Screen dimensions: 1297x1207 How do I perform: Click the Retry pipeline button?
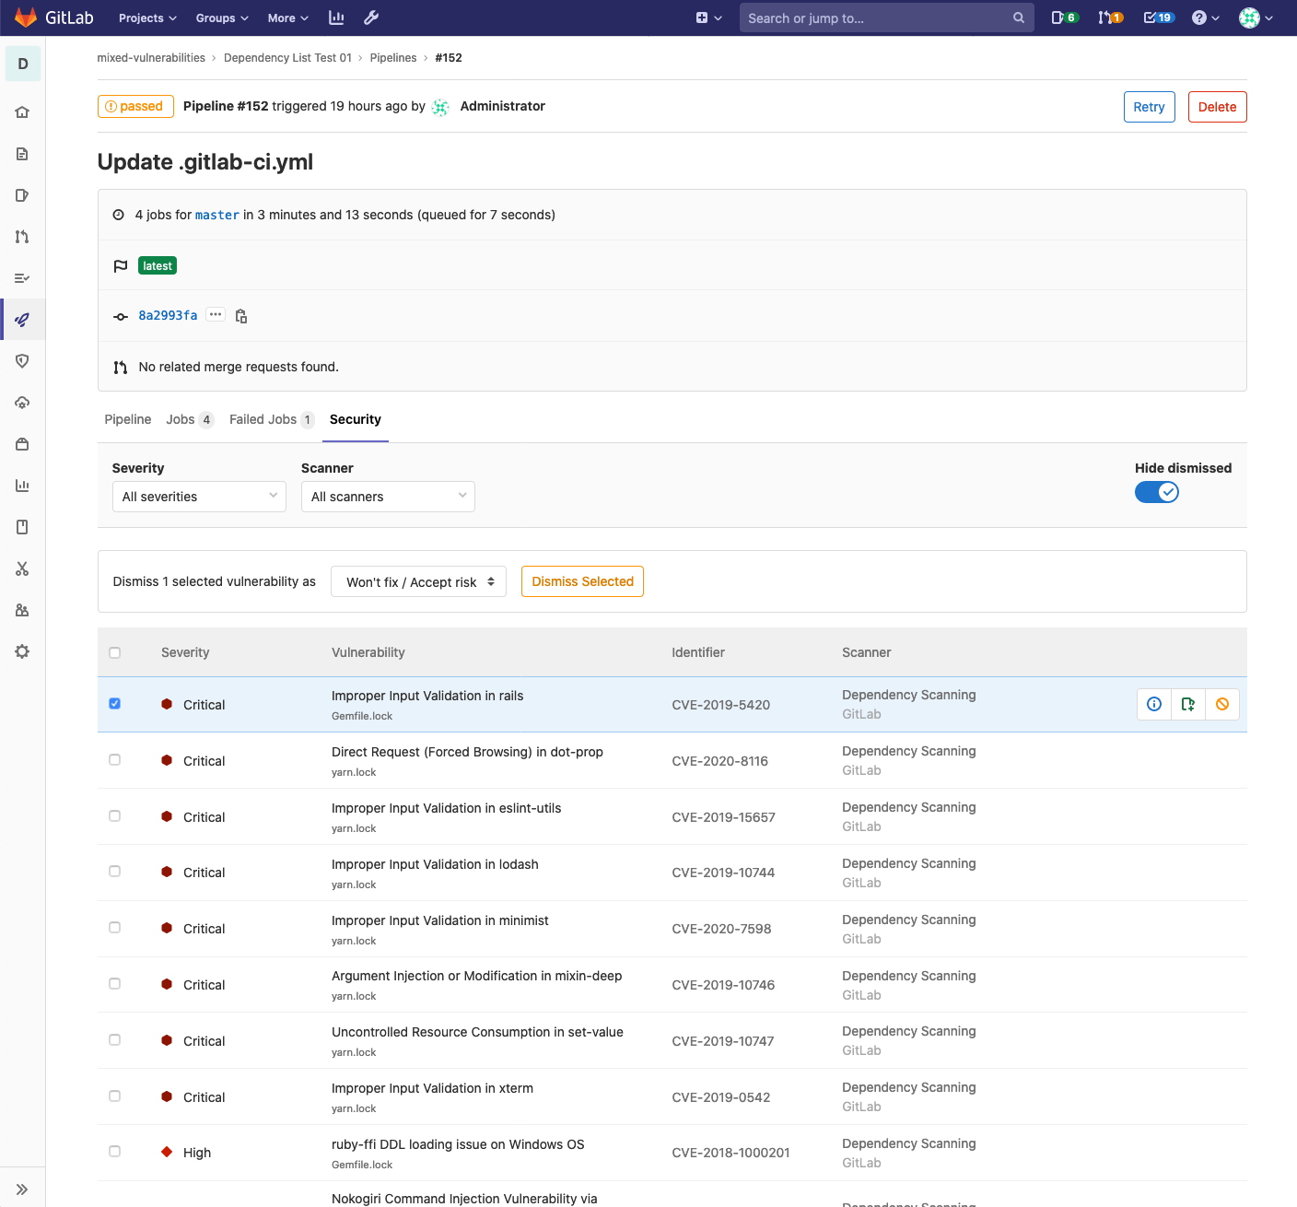(x=1149, y=107)
